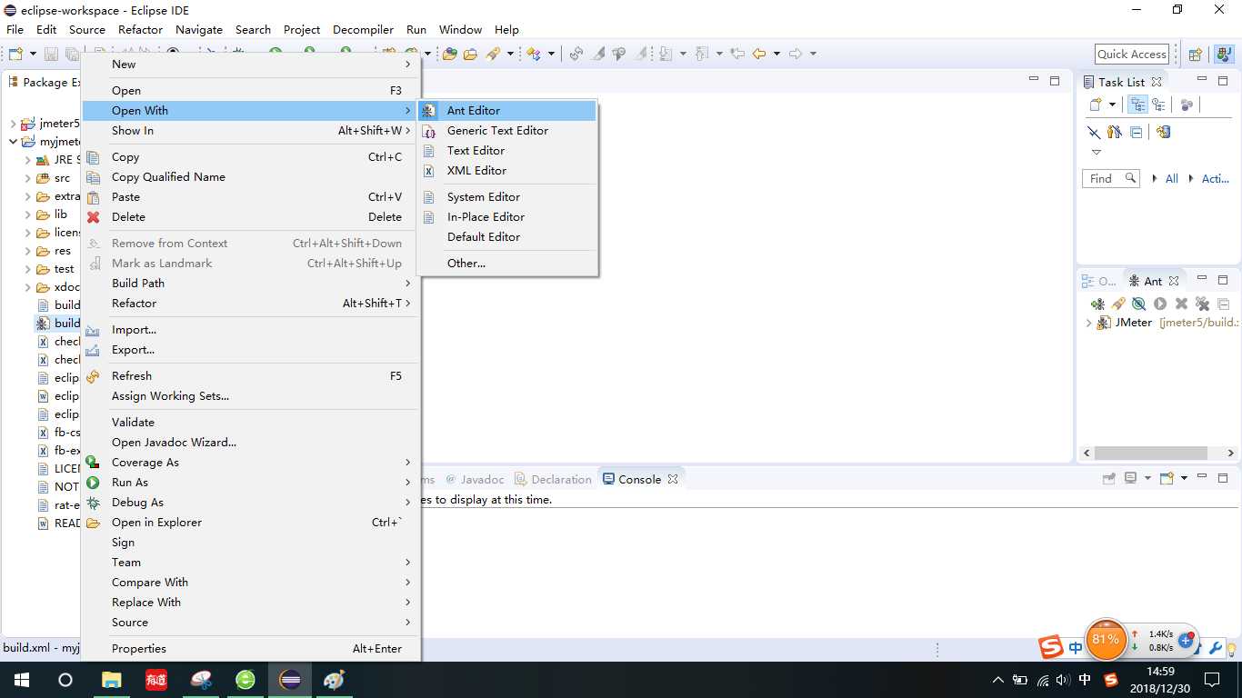Choose System Editor in submenu
1242x698 pixels.
tap(506, 196)
